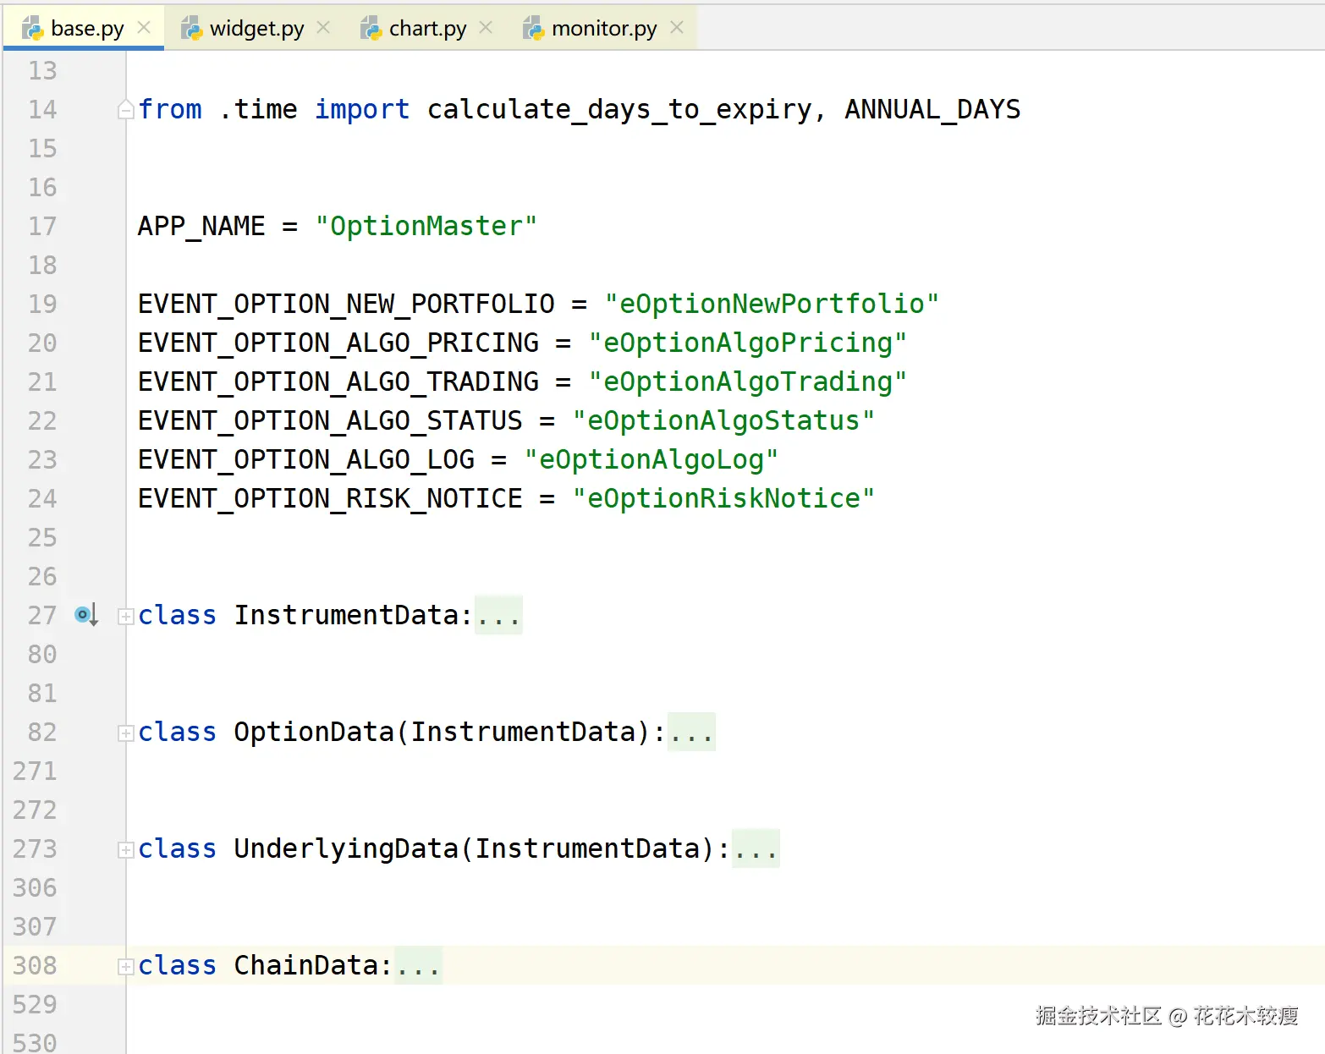This screenshot has width=1325, height=1054.
Task: Open the chart.py tab
Action: click(426, 28)
